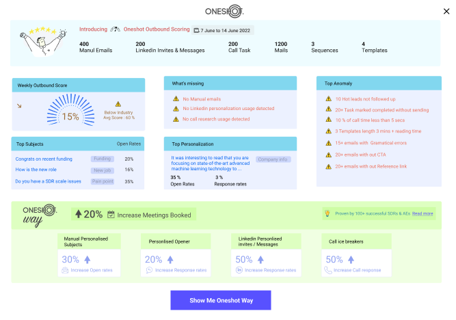Image resolution: width=456 pixels, height=320 pixels.
Task: Click warning icon beside No Linkedin personalization
Action: click(176, 109)
